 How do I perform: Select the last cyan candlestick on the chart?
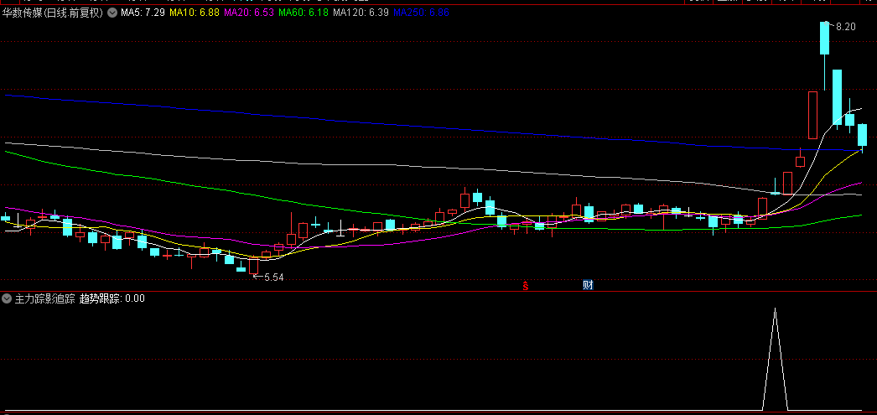(x=862, y=135)
